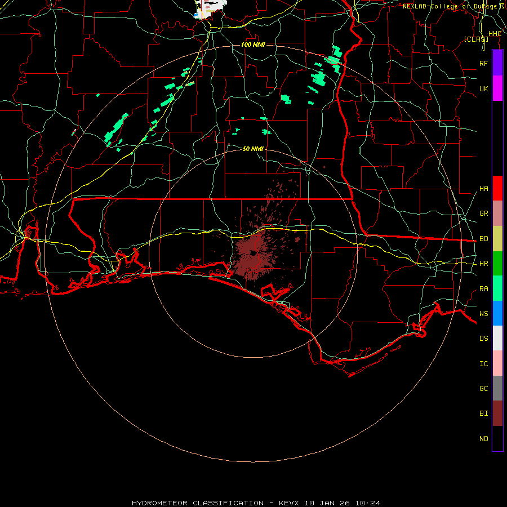Click the WS blue legend swatch
The width and height of the screenshot is (507, 507).
point(497,313)
